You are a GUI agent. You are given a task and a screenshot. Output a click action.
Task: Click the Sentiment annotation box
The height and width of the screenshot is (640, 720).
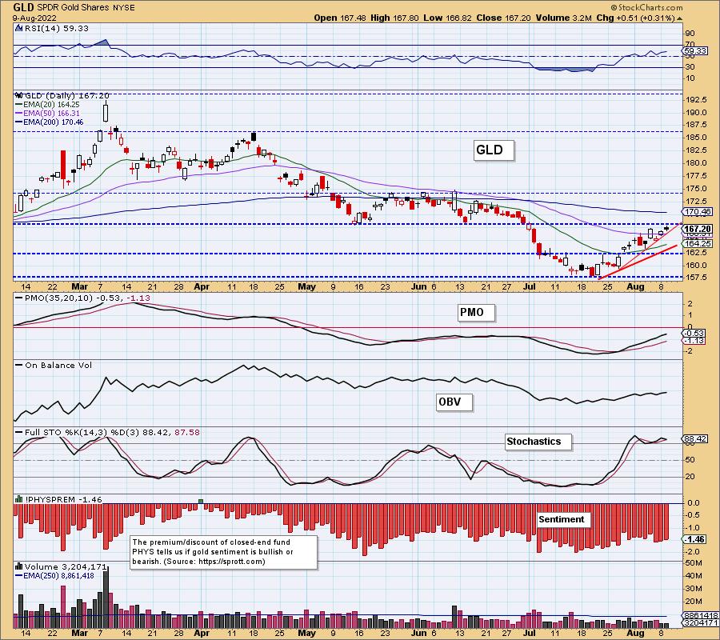564,519
